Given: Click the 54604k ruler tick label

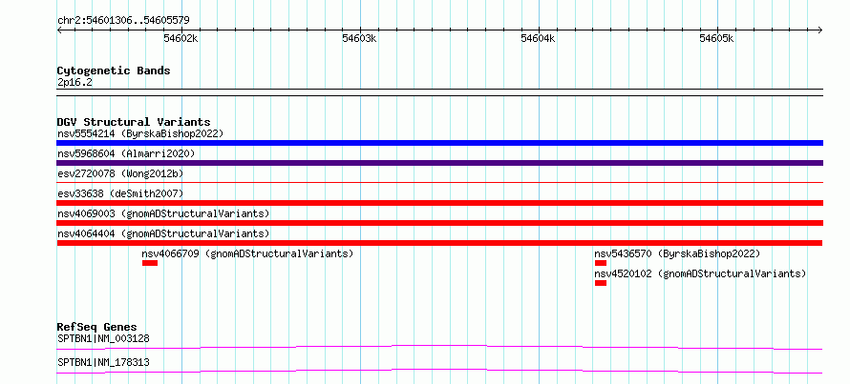Looking at the screenshot, I should point(539,38).
